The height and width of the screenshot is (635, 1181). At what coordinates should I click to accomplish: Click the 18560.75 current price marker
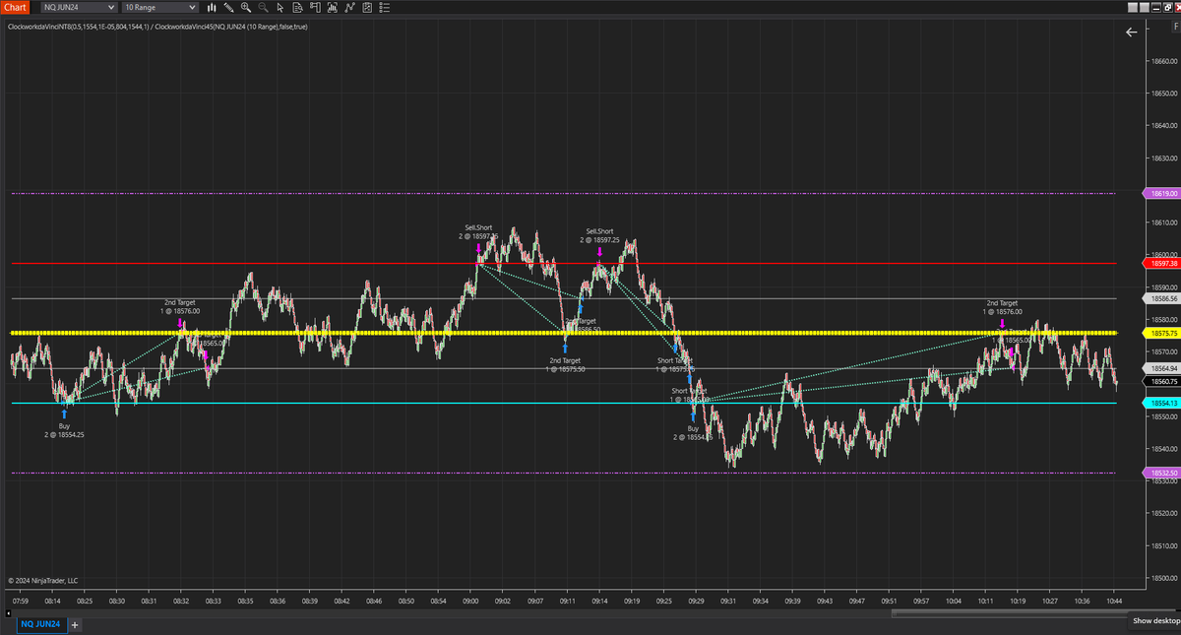point(1162,381)
